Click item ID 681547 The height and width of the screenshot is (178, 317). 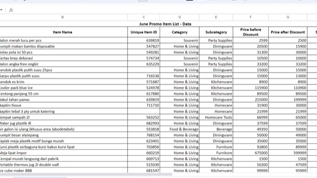point(144,170)
